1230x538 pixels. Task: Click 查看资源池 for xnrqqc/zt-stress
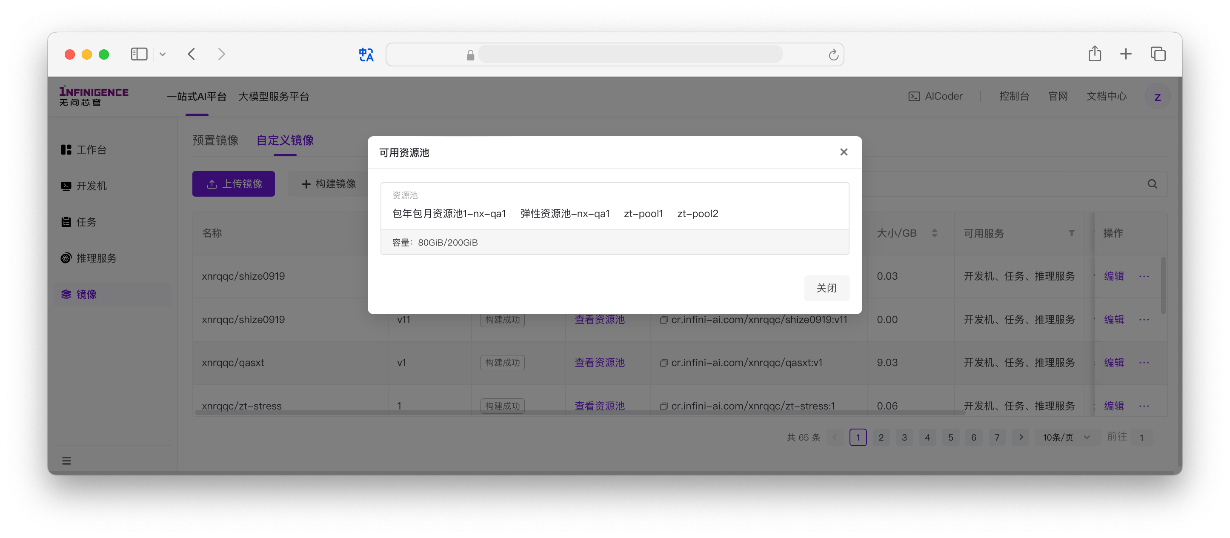click(x=599, y=406)
